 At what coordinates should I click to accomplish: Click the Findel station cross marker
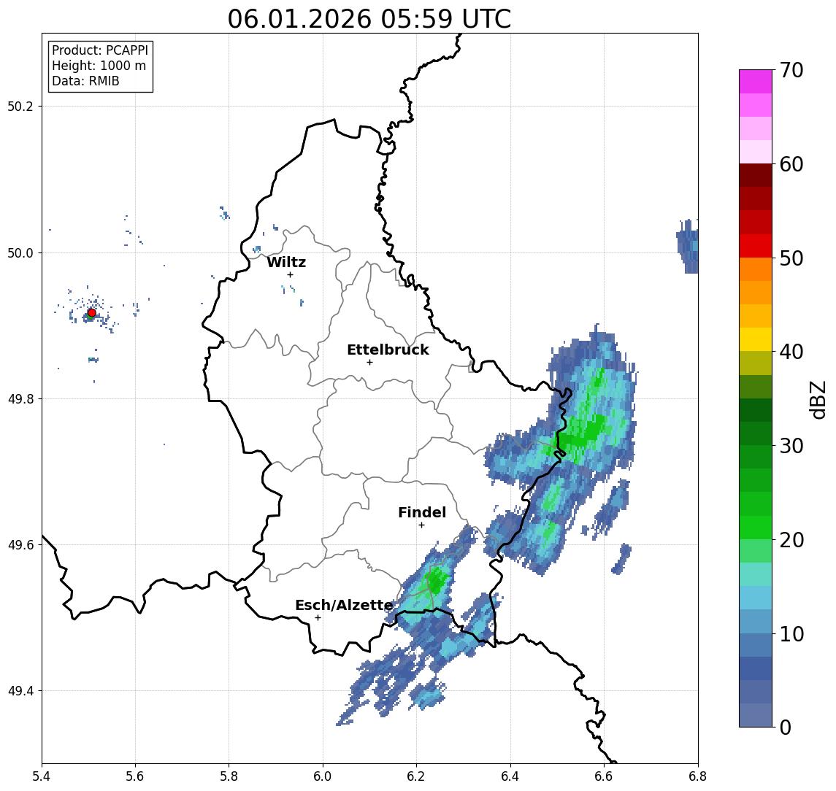coord(421,525)
